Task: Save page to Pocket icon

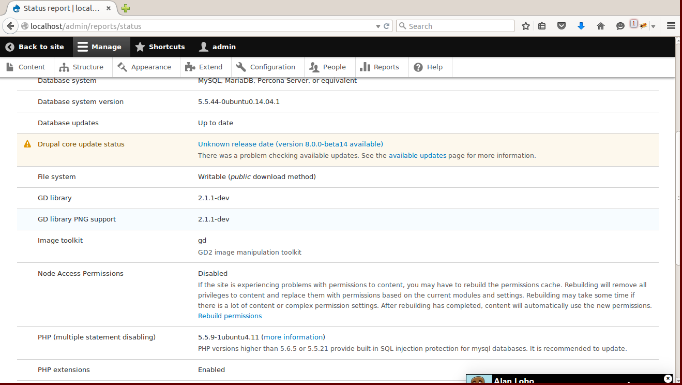Action: click(562, 26)
